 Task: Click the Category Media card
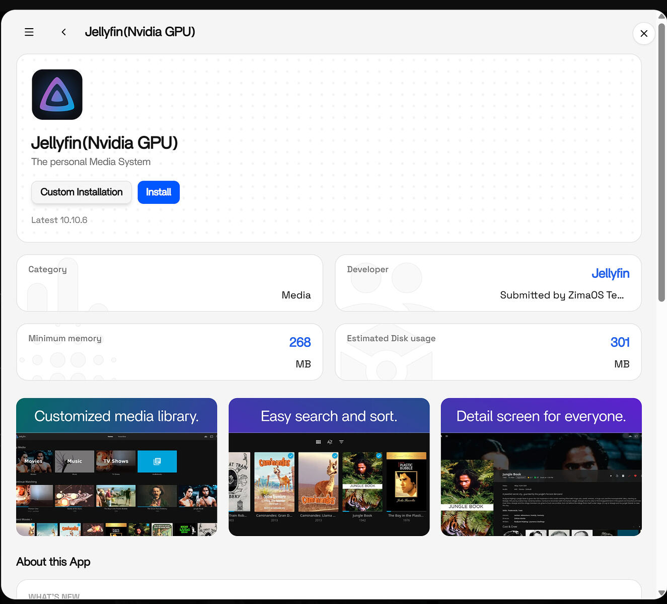click(170, 283)
